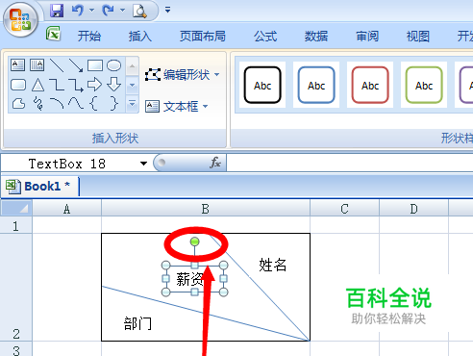473x356 pixels.
Task: Apply the green outline Abc shape style
Action: tap(424, 85)
